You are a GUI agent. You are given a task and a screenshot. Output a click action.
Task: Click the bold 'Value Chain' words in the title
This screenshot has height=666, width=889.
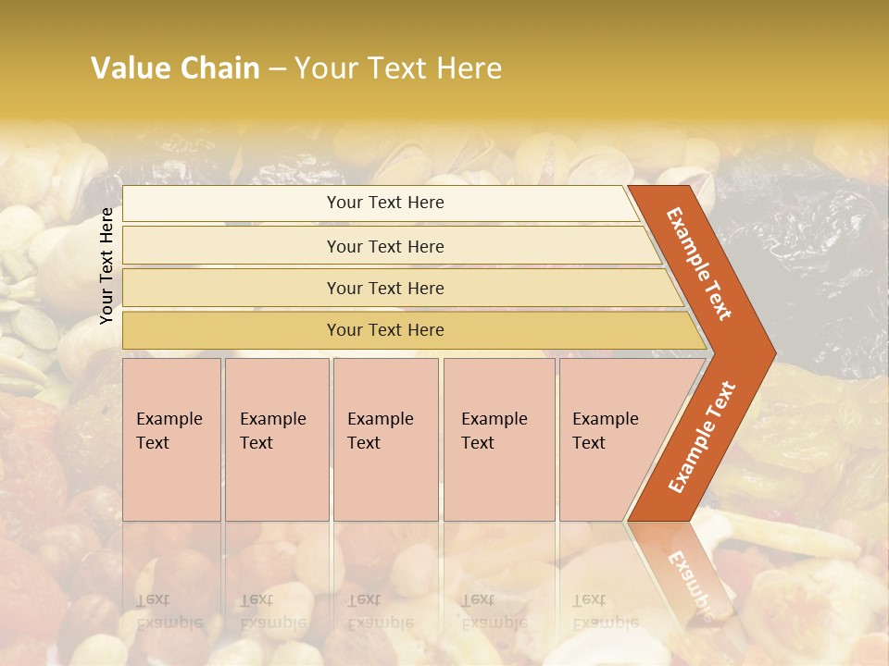[175, 68]
